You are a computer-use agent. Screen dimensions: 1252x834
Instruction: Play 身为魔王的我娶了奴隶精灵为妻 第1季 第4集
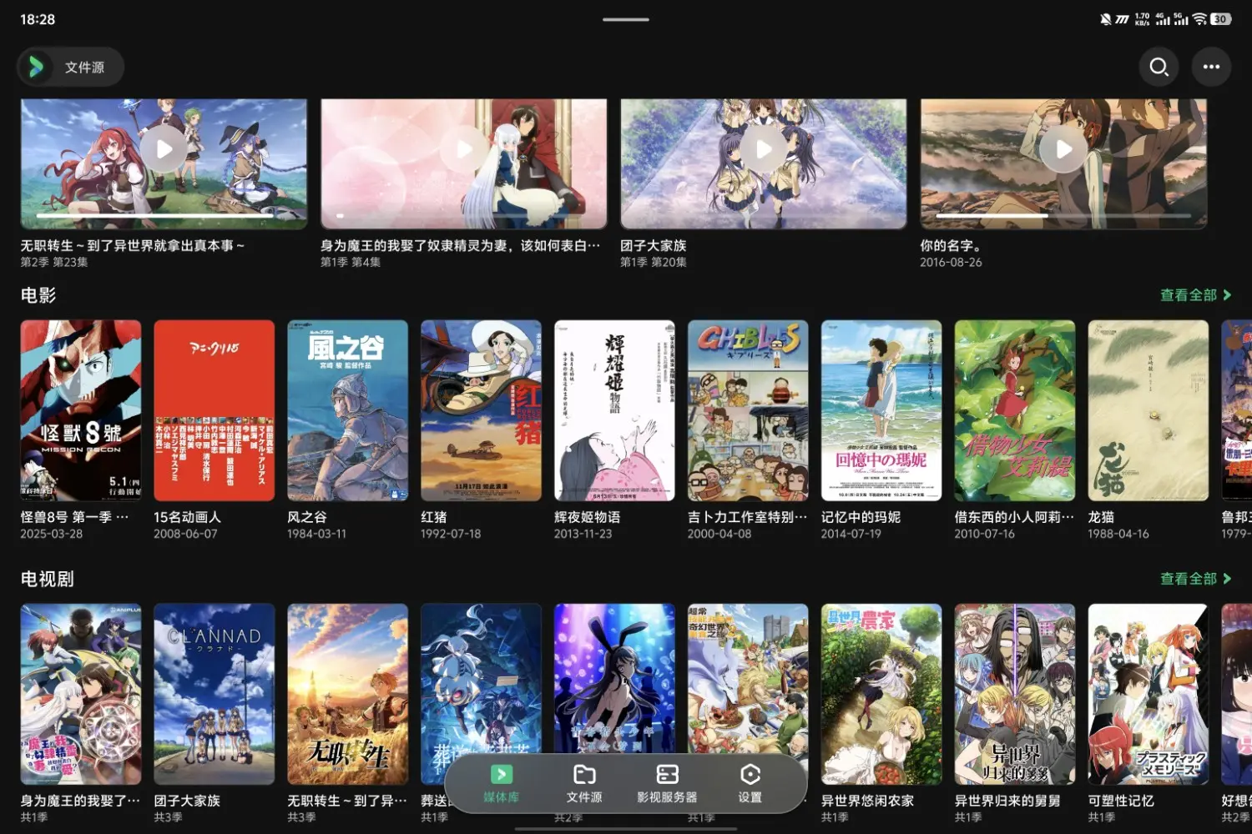[x=464, y=149]
